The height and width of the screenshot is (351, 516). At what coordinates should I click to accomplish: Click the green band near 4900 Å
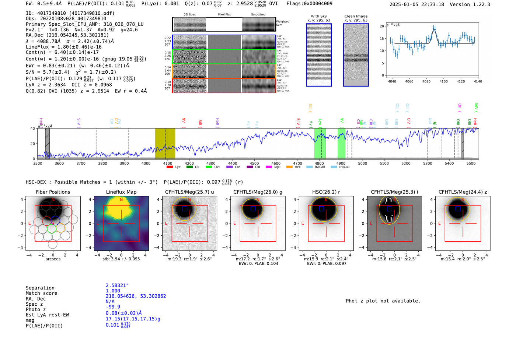(x=341, y=144)
